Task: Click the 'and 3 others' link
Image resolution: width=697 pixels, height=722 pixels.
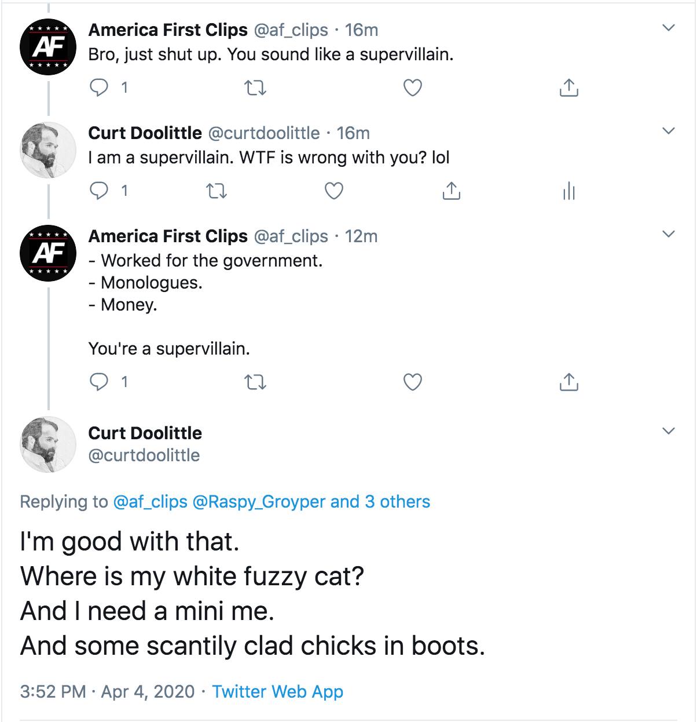Action: click(380, 501)
